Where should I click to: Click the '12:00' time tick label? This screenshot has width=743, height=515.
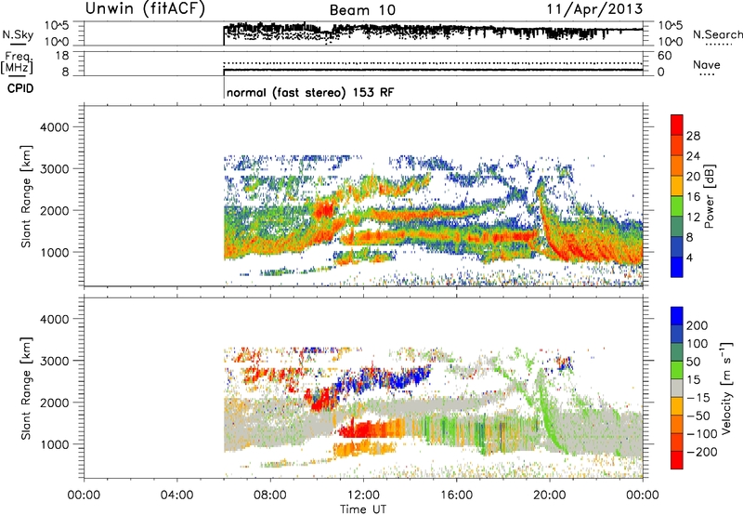tap(363, 495)
